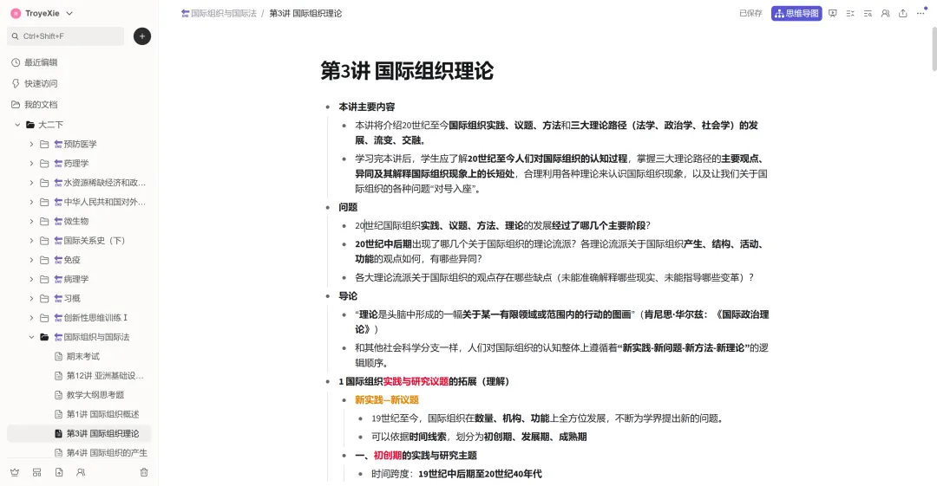Open the TroyeXie account dropdown arrow
The width and height of the screenshot is (937, 486).
[69, 13]
